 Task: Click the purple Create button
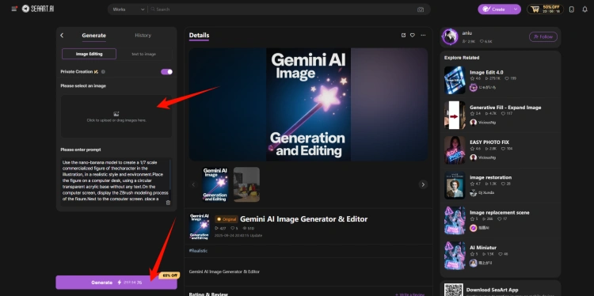coord(494,9)
